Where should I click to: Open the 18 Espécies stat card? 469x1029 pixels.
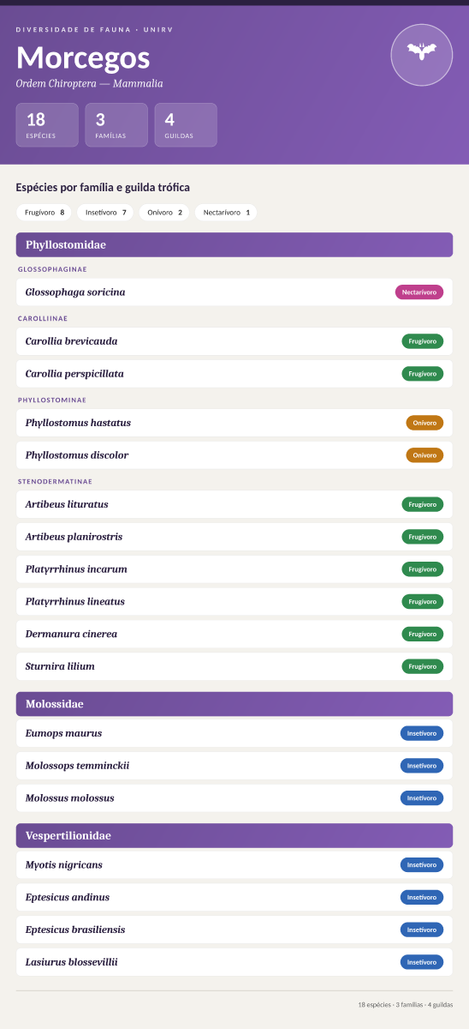pos(47,125)
